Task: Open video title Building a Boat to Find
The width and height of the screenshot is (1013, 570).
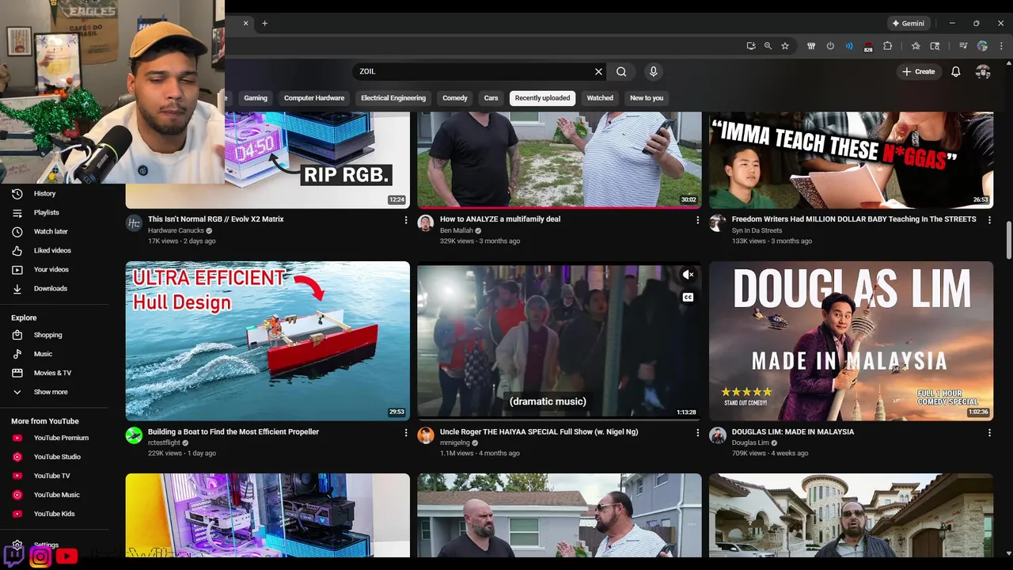Action: (x=233, y=432)
